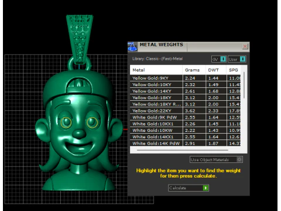Select the White Gold:10KX1 row

185,124
